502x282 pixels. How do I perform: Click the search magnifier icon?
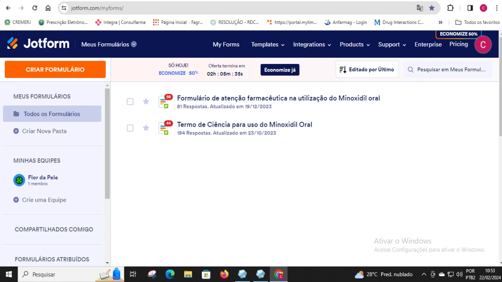(x=410, y=69)
